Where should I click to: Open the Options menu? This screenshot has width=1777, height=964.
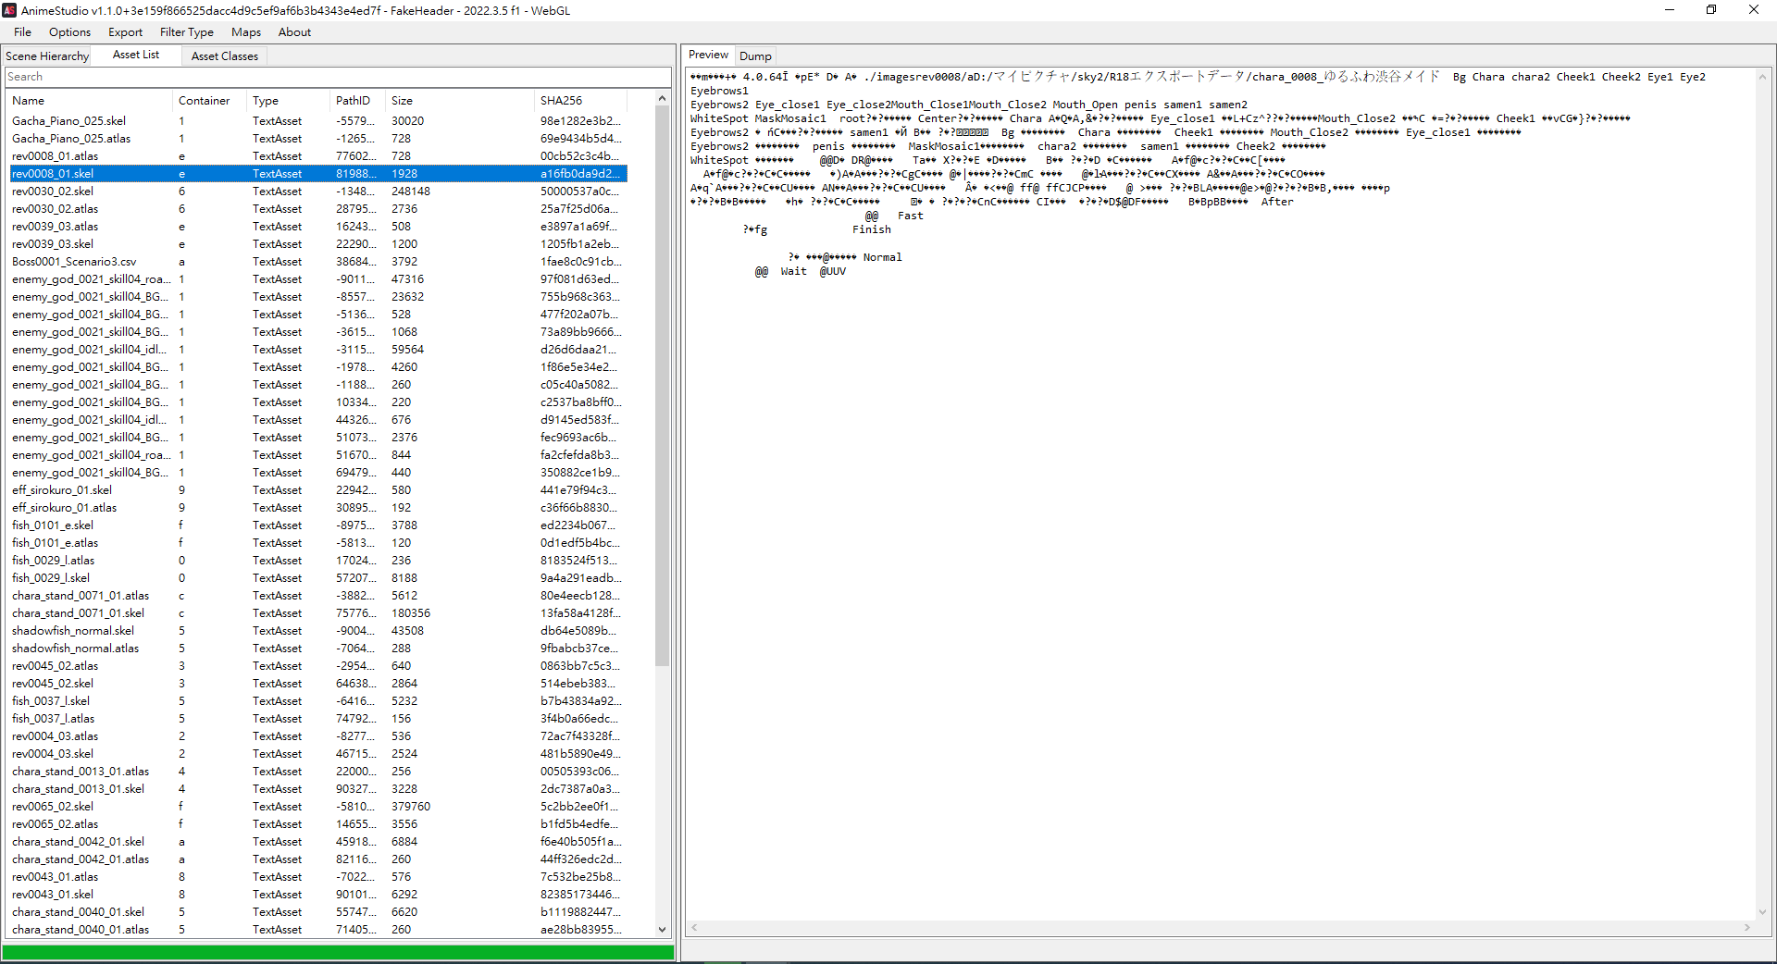pyautogui.click(x=70, y=32)
